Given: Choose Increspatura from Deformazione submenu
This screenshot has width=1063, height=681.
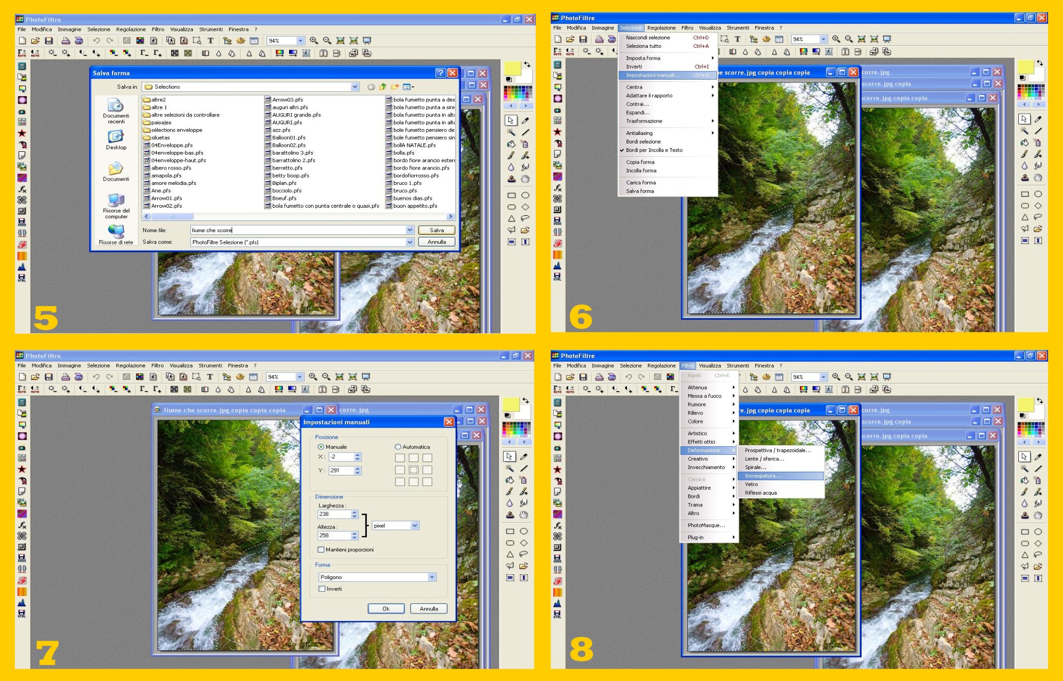Looking at the screenshot, I should click(x=763, y=476).
